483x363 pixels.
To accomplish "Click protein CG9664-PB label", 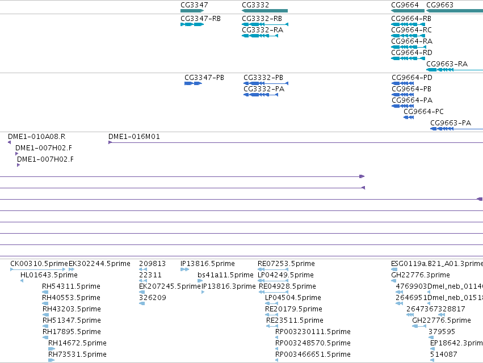I will (411, 89).
